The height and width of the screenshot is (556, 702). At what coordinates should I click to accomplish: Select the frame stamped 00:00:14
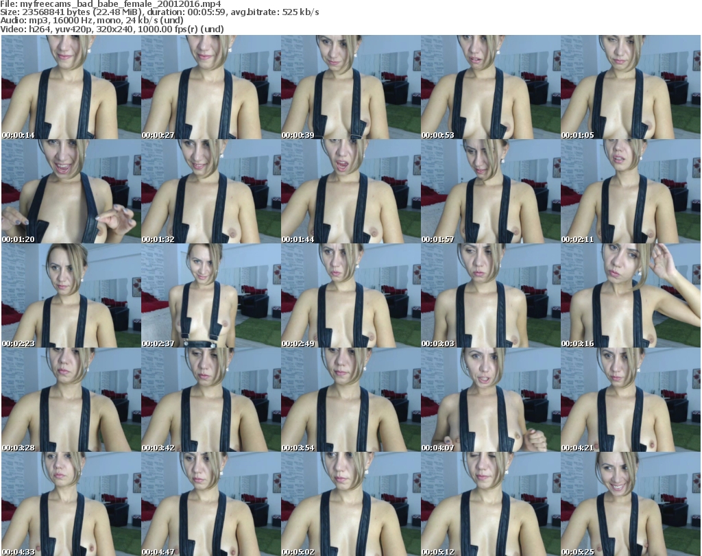click(71, 87)
